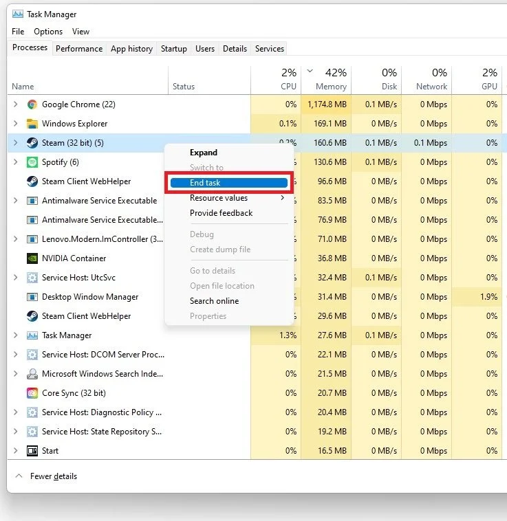The height and width of the screenshot is (521, 507).
Task: Select the Processes tab
Action: (30, 47)
